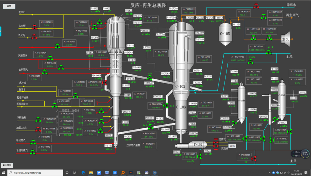The image size is (311, 176).
Task: Click the red valve beside PDIC10410
Action: click(x=105, y=83)
